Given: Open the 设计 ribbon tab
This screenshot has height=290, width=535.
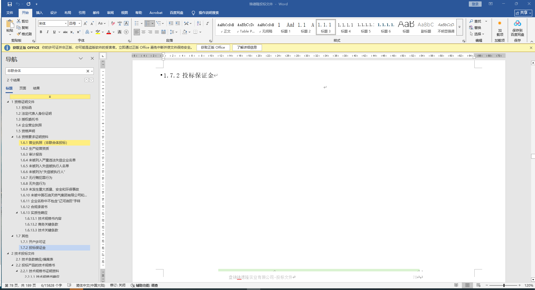Looking at the screenshot, I should (54, 13).
